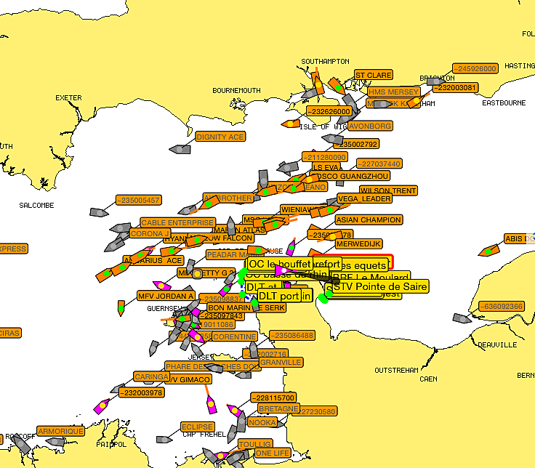Select the gray ship icon beside DIGNITY ACE
535x468 pixels.
(180, 149)
